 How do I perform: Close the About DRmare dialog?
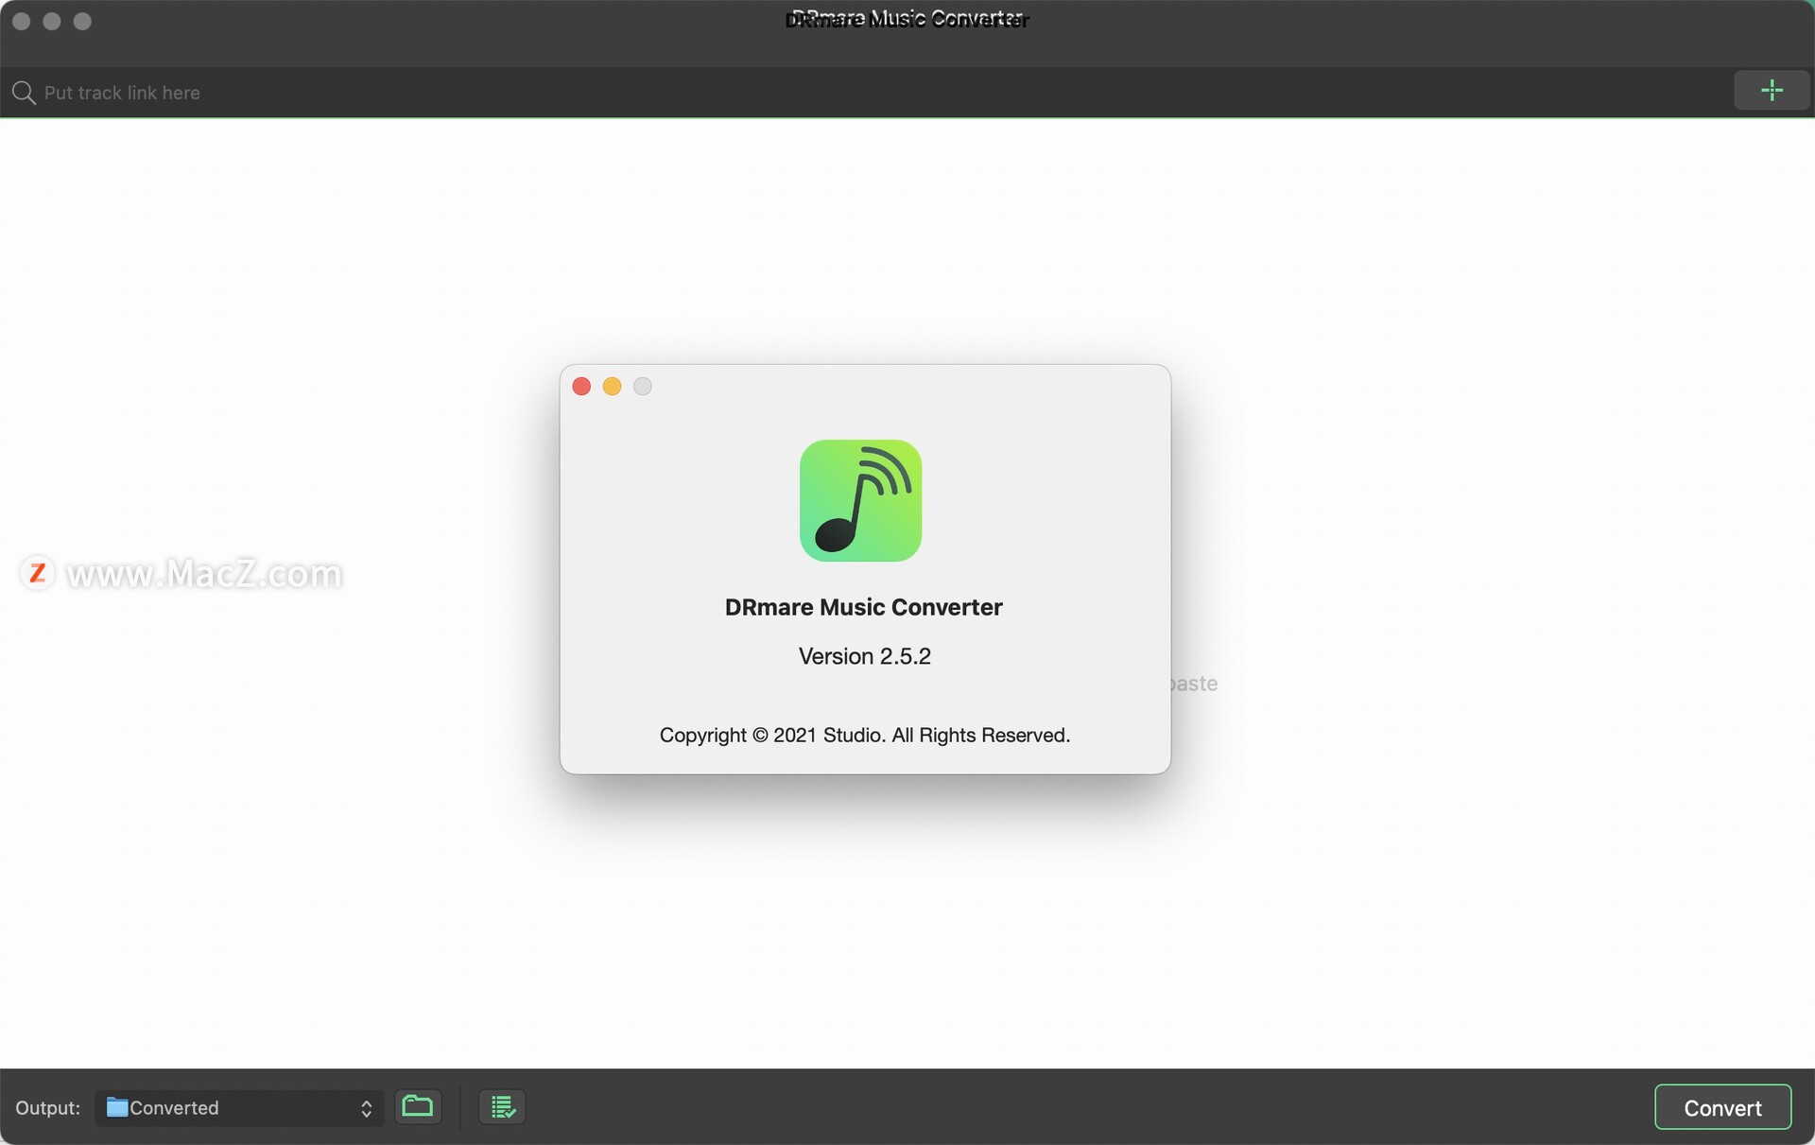coord(580,386)
